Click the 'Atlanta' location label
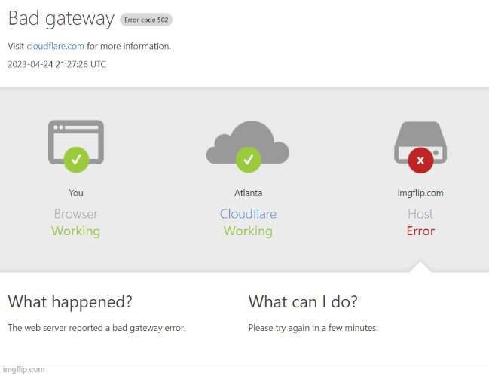Viewport: 489px width, 376px height. (x=248, y=193)
